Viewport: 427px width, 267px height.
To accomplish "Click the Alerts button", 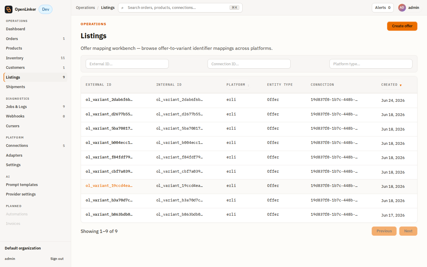I will pyautogui.click(x=383, y=8).
